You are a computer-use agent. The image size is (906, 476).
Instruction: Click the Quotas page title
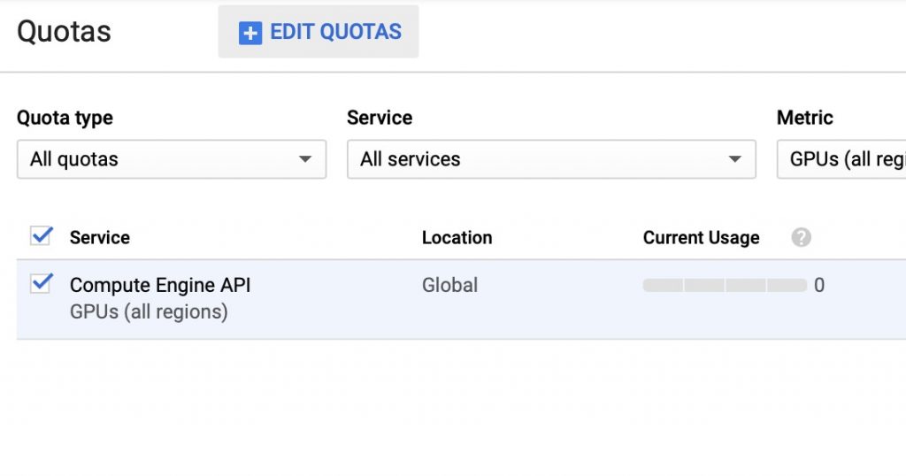click(x=64, y=32)
